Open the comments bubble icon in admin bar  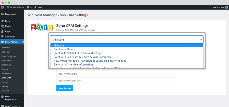pyautogui.click(x=28, y=7)
